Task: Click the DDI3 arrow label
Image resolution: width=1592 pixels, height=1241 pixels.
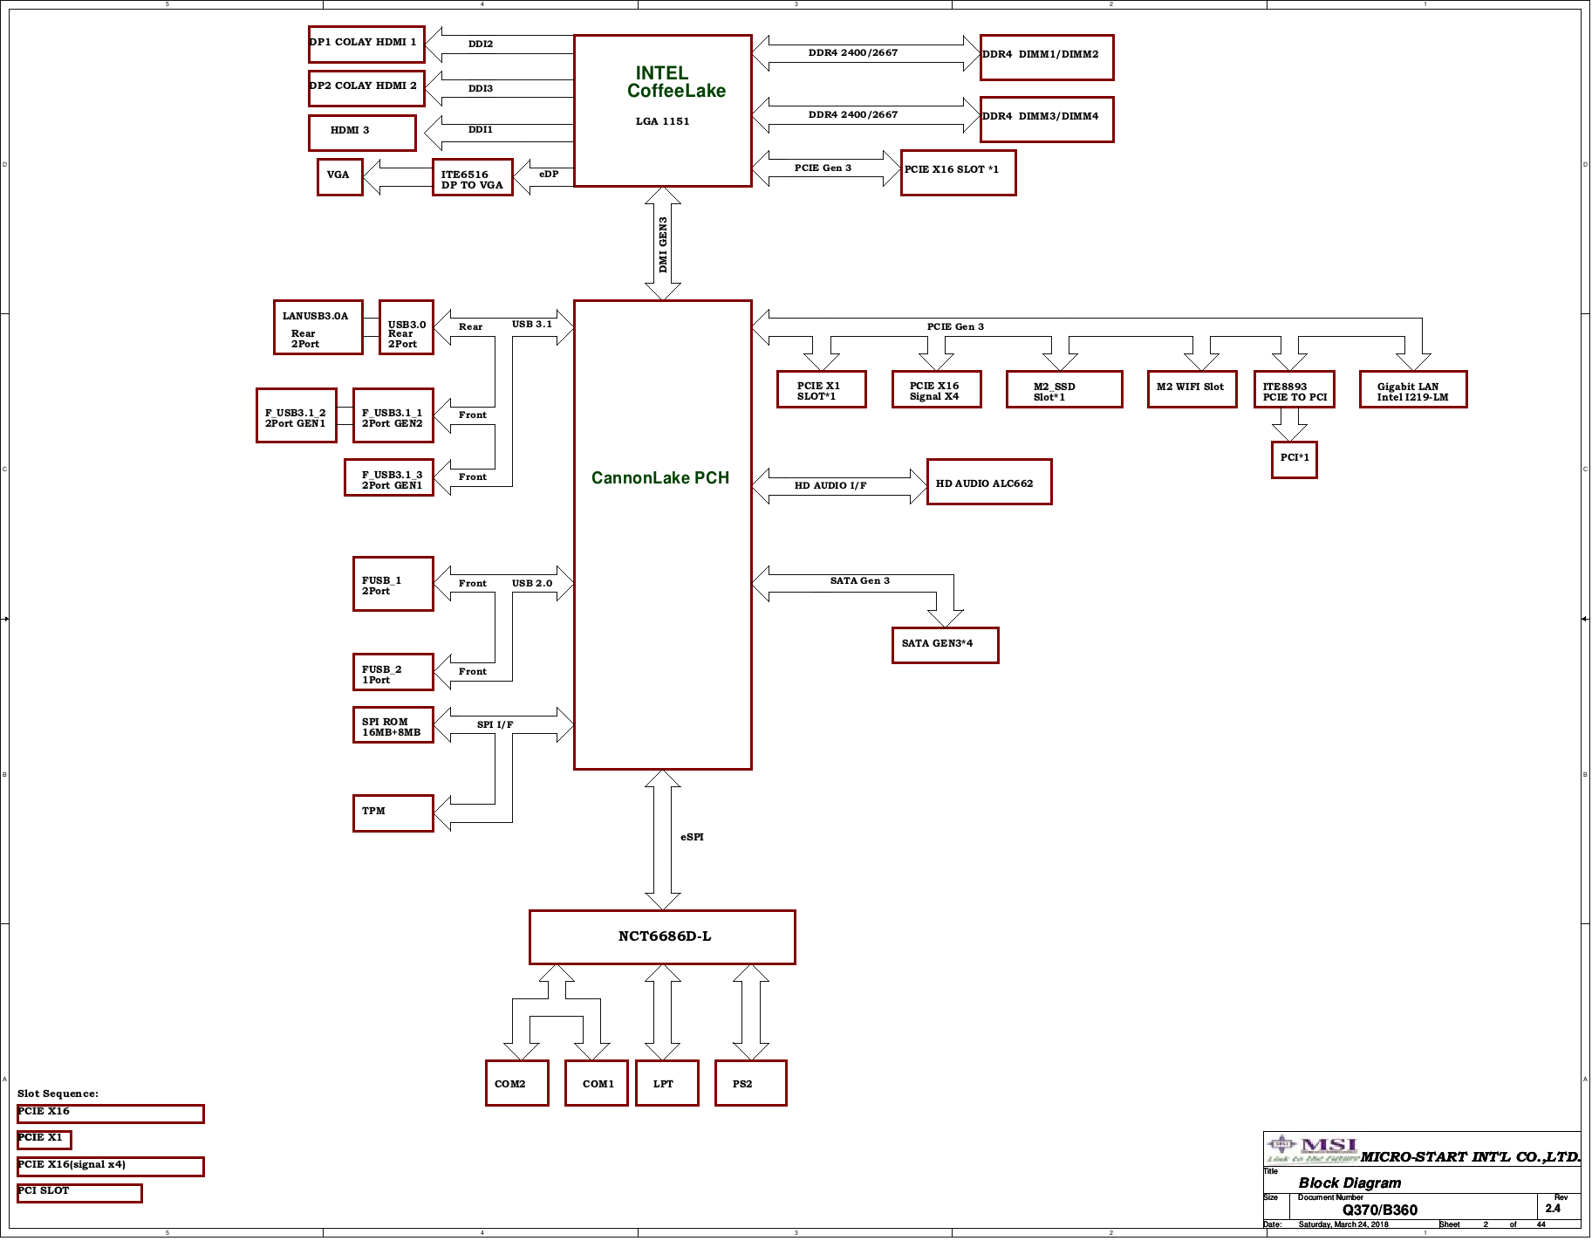Action: point(481,88)
